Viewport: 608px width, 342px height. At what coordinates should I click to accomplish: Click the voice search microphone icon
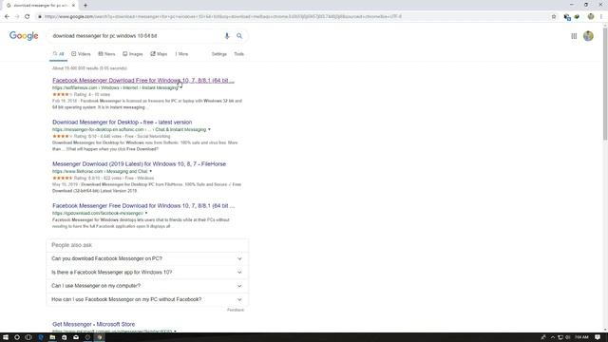click(x=227, y=36)
